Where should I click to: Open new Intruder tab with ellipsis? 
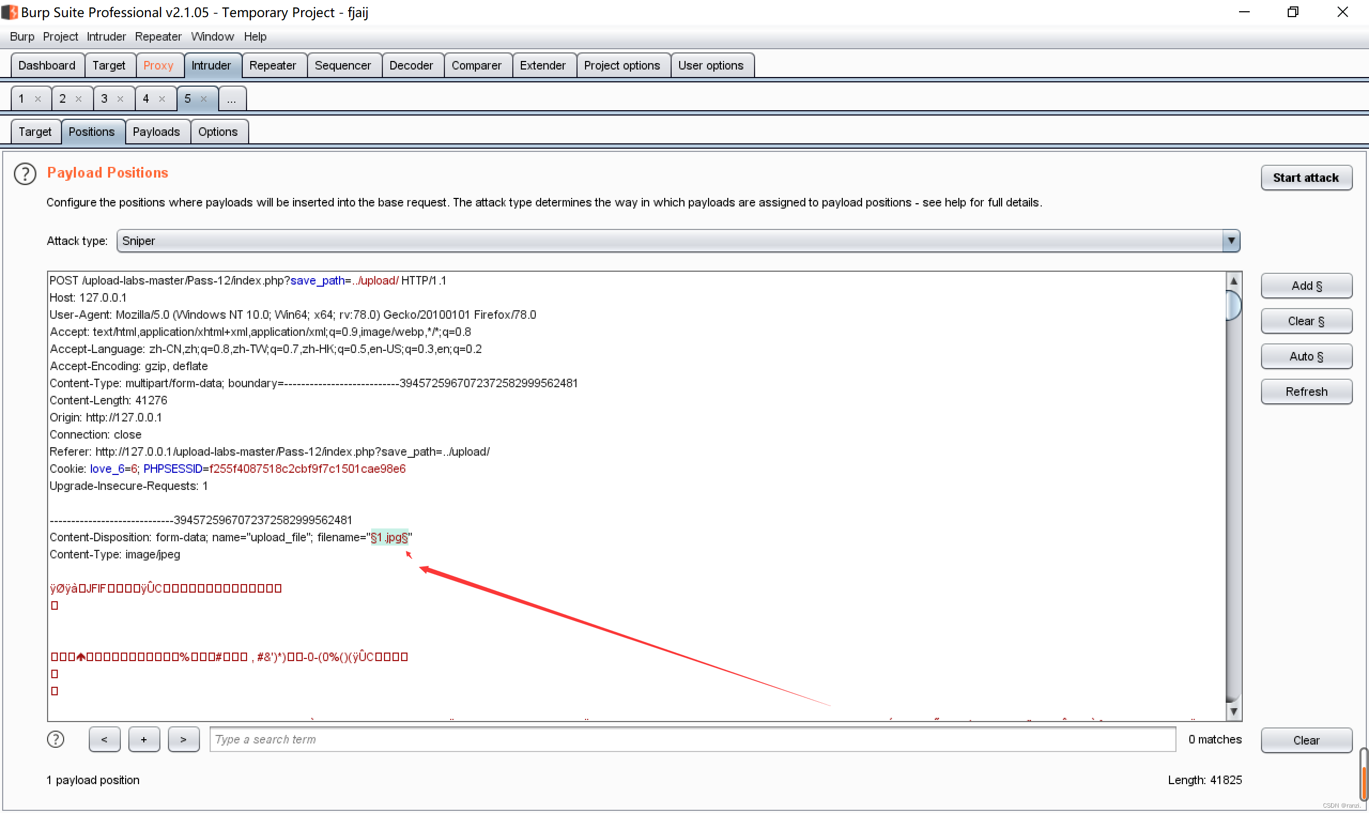tap(232, 98)
